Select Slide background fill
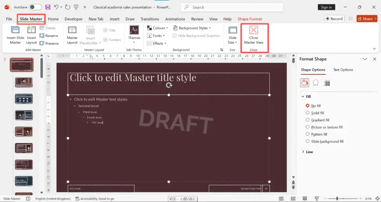The height and width of the screenshot is (202, 381). tap(307, 141)
